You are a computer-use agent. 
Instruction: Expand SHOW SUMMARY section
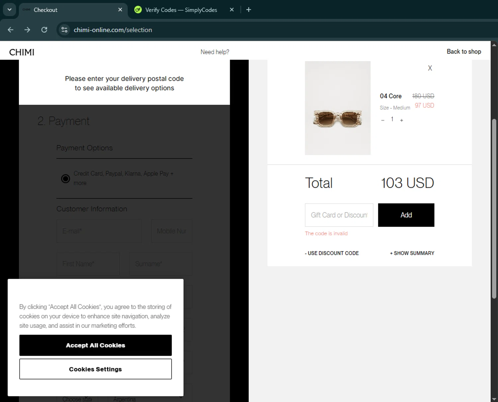(x=412, y=253)
